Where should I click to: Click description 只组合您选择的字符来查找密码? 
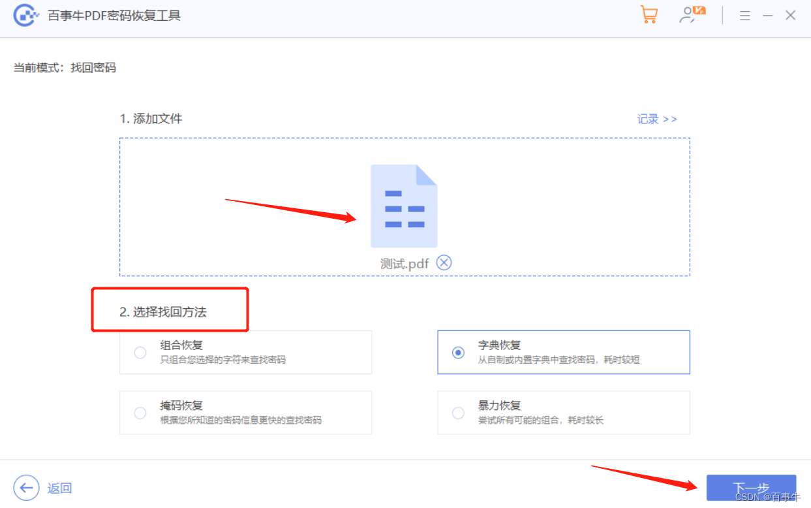pos(223,360)
